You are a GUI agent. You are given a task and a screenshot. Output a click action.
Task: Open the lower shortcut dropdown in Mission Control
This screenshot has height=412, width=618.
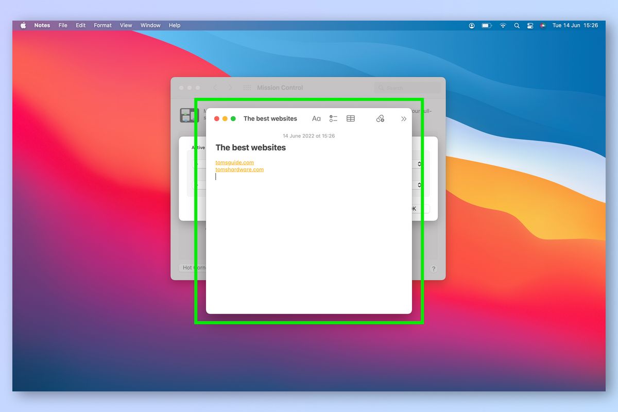tap(419, 185)
